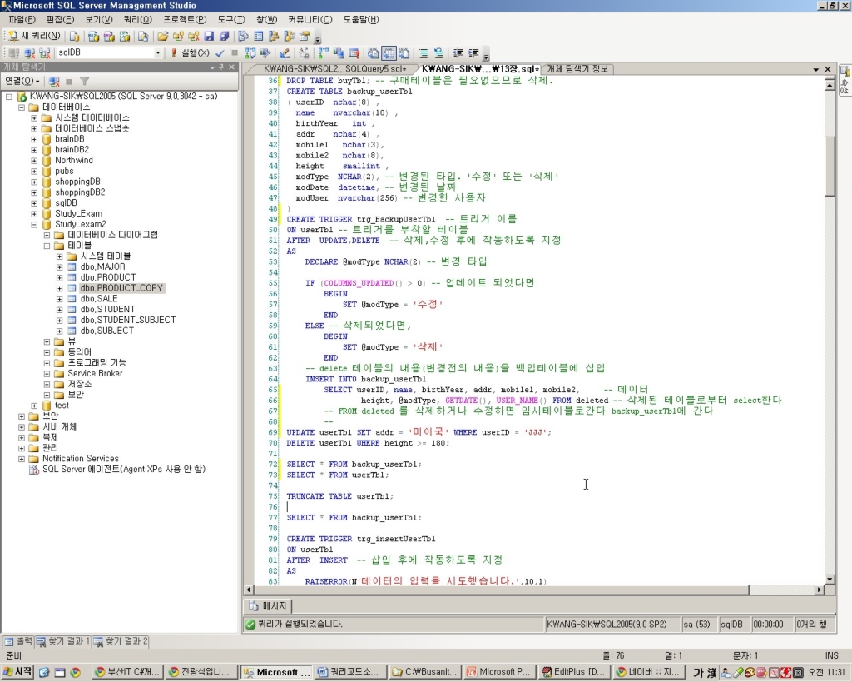Switch to Microsoft PowerPoint taskbar button
The height and width of the screenshot is (682, 852).
point(500,672)
